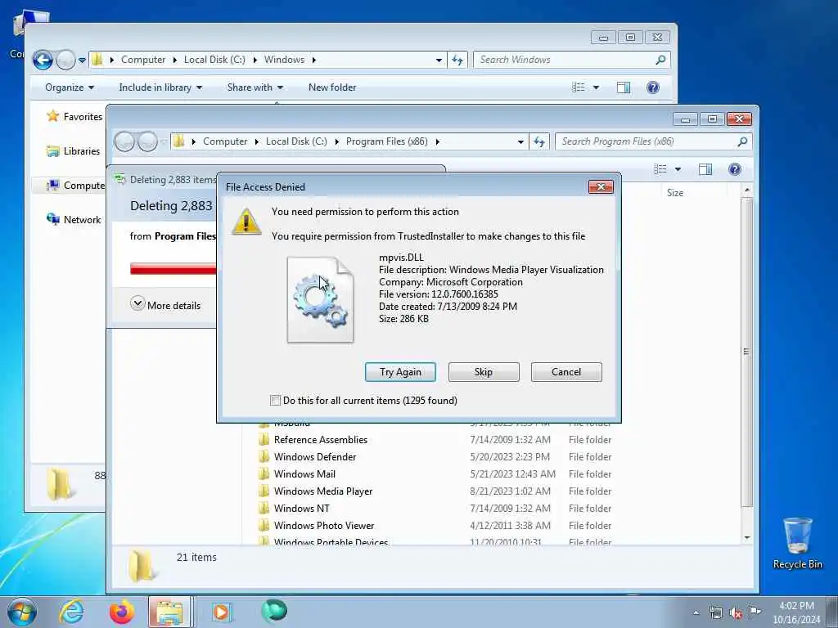
Task: Click Computer breadcrumb in Program Files window
Action: [x=224, y=141]
